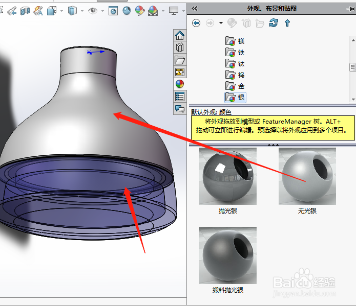Click the tree scrollbar down arrow
Viewport: 356px width, 306px height.
click(x=353, y=99)
